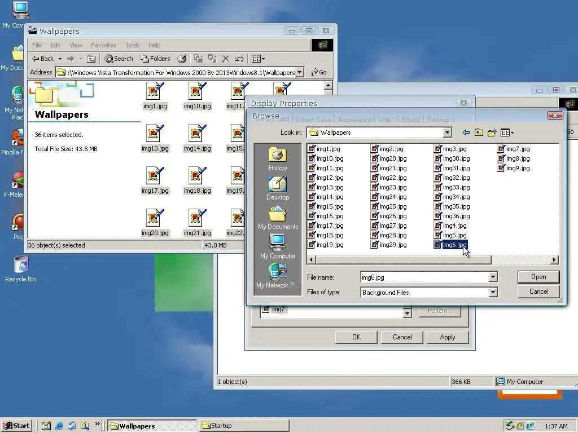Click the Undo icon in Wallpapers toolbar
578x433 pixels.
pyautogui.click(x=239, y=59)
